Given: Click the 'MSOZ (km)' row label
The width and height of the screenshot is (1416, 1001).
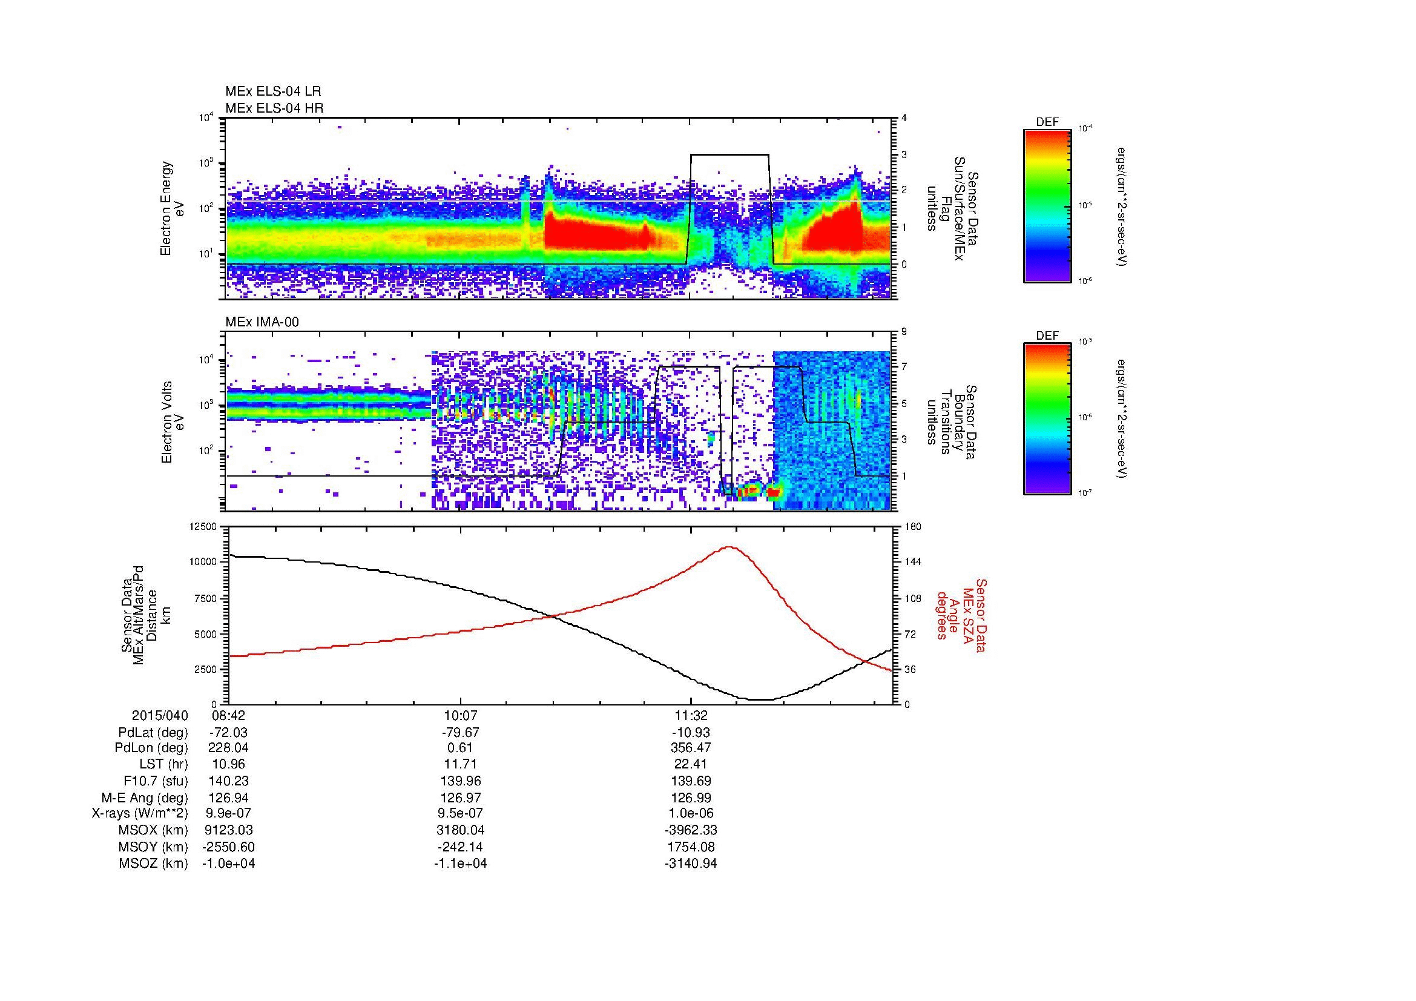Looking at the screenshot, I should (153, 864).
